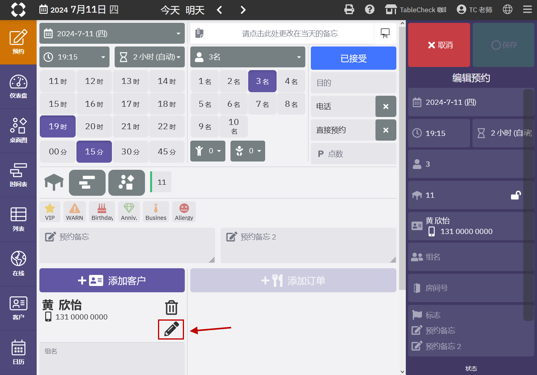Open the 仪表盘 dashboard sidebar tab
This screenshot has height=375, width=537.
click(18, 86)
